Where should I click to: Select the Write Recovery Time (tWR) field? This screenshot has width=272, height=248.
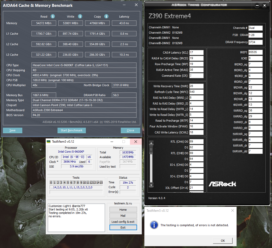tap(196, 86)
